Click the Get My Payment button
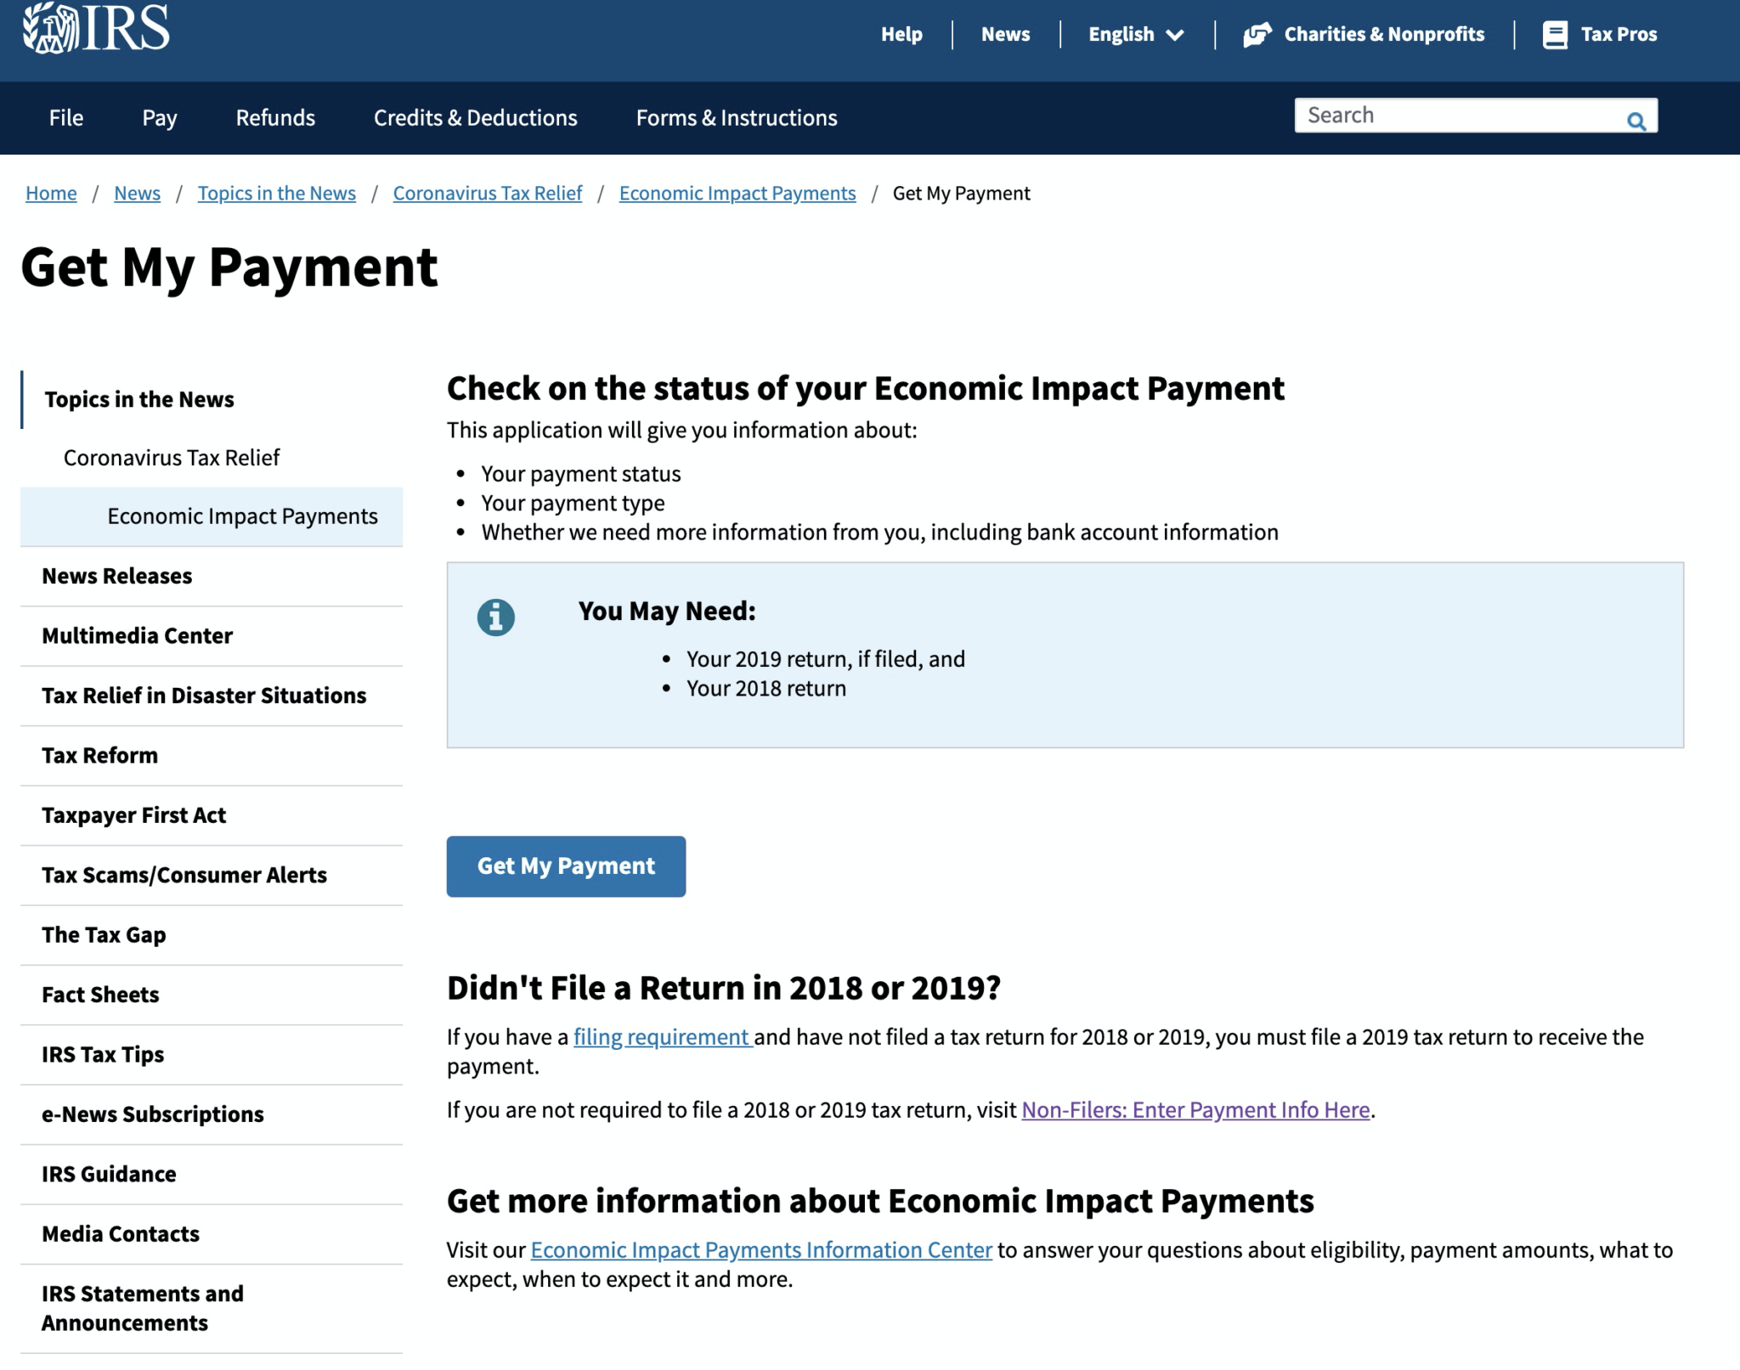The image size is (1740, 1370). click(567, 865)
